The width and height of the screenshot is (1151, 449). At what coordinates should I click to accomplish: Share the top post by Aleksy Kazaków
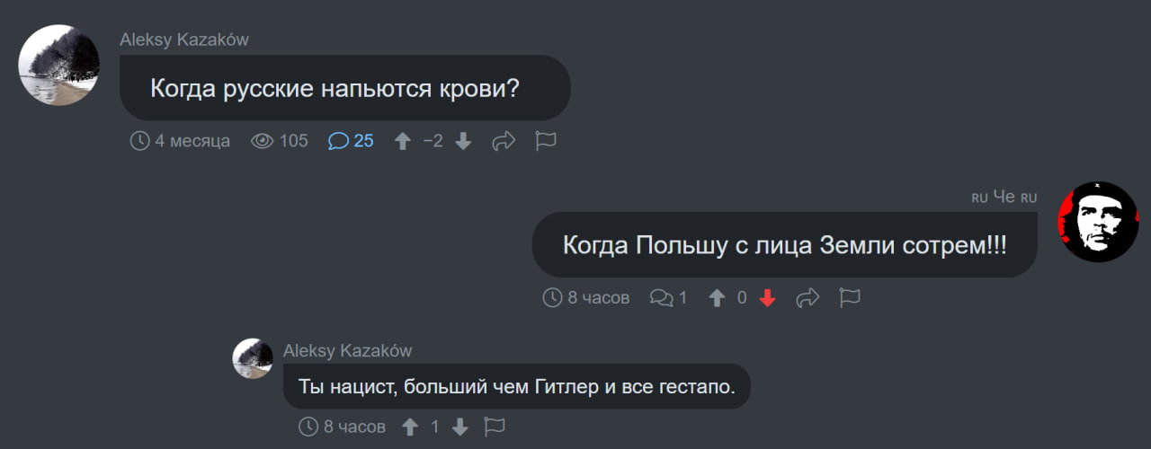(504, 141)
